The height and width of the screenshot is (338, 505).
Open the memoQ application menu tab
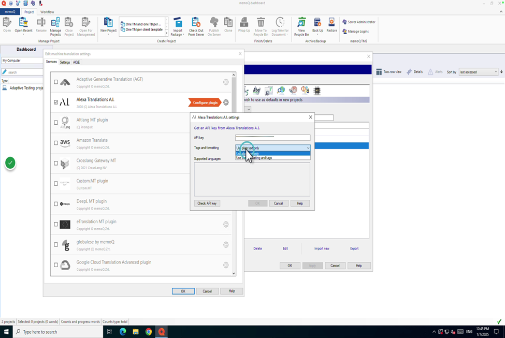pos(10,12)
